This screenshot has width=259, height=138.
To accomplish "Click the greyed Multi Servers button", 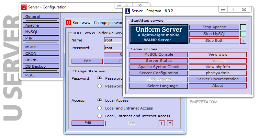I will tap(159, 79).
